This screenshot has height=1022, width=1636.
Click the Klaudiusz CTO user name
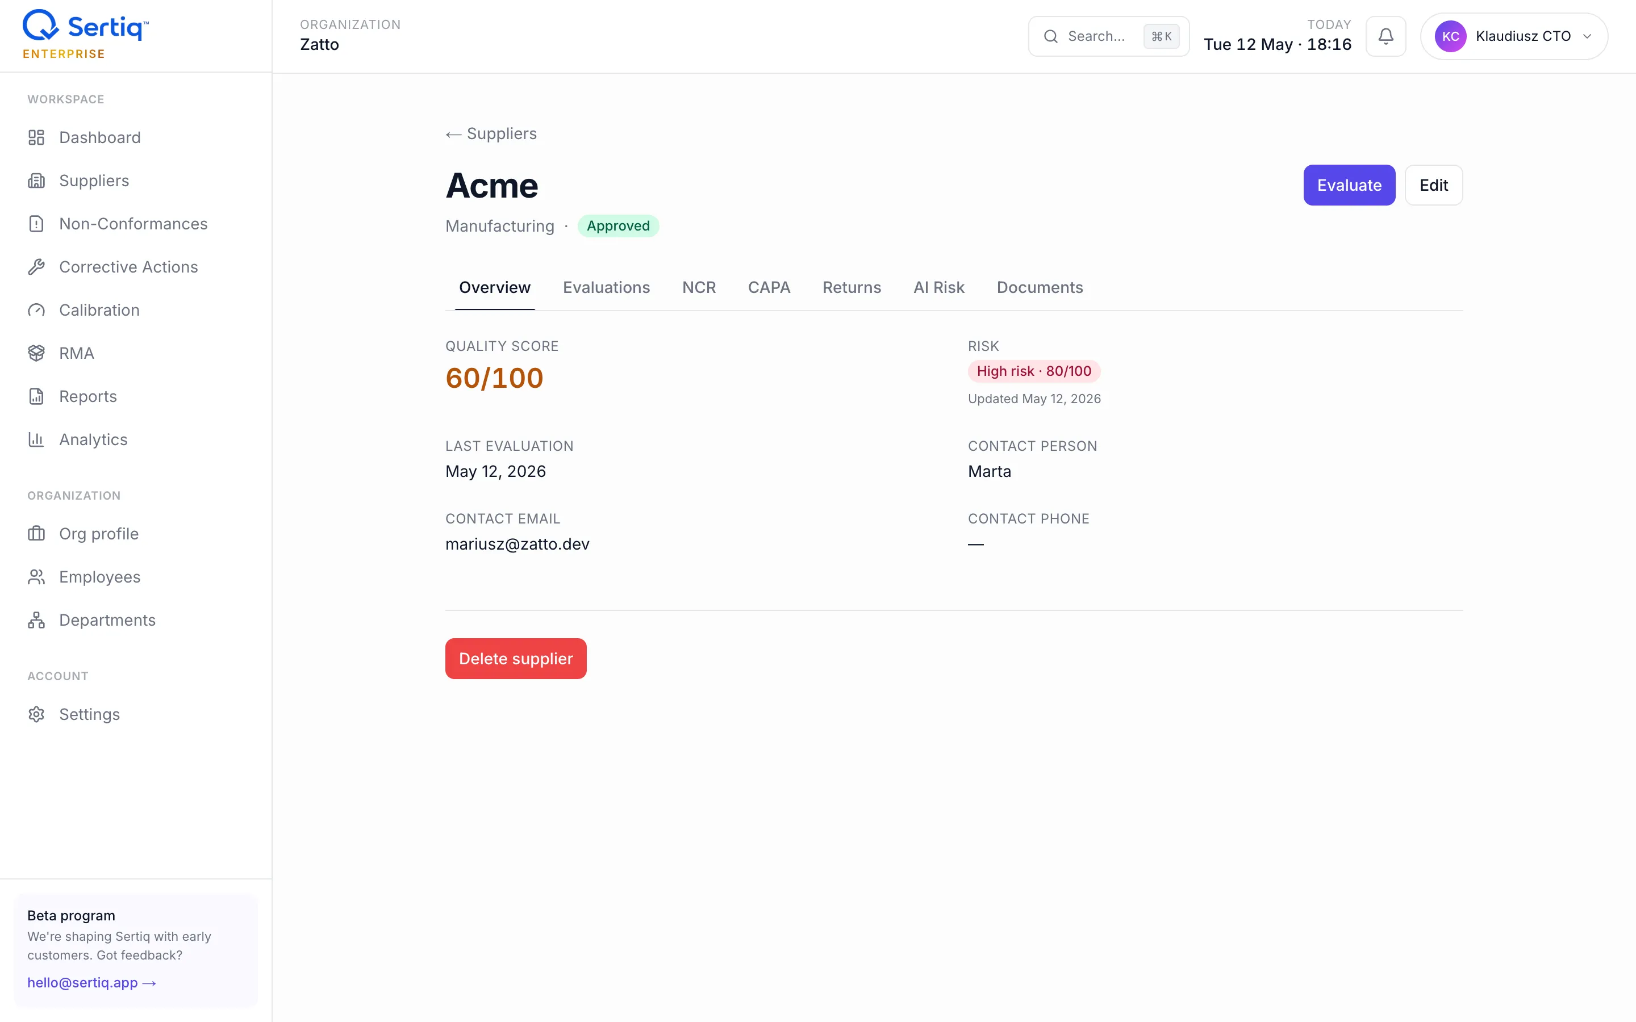tap(1522, 36)
